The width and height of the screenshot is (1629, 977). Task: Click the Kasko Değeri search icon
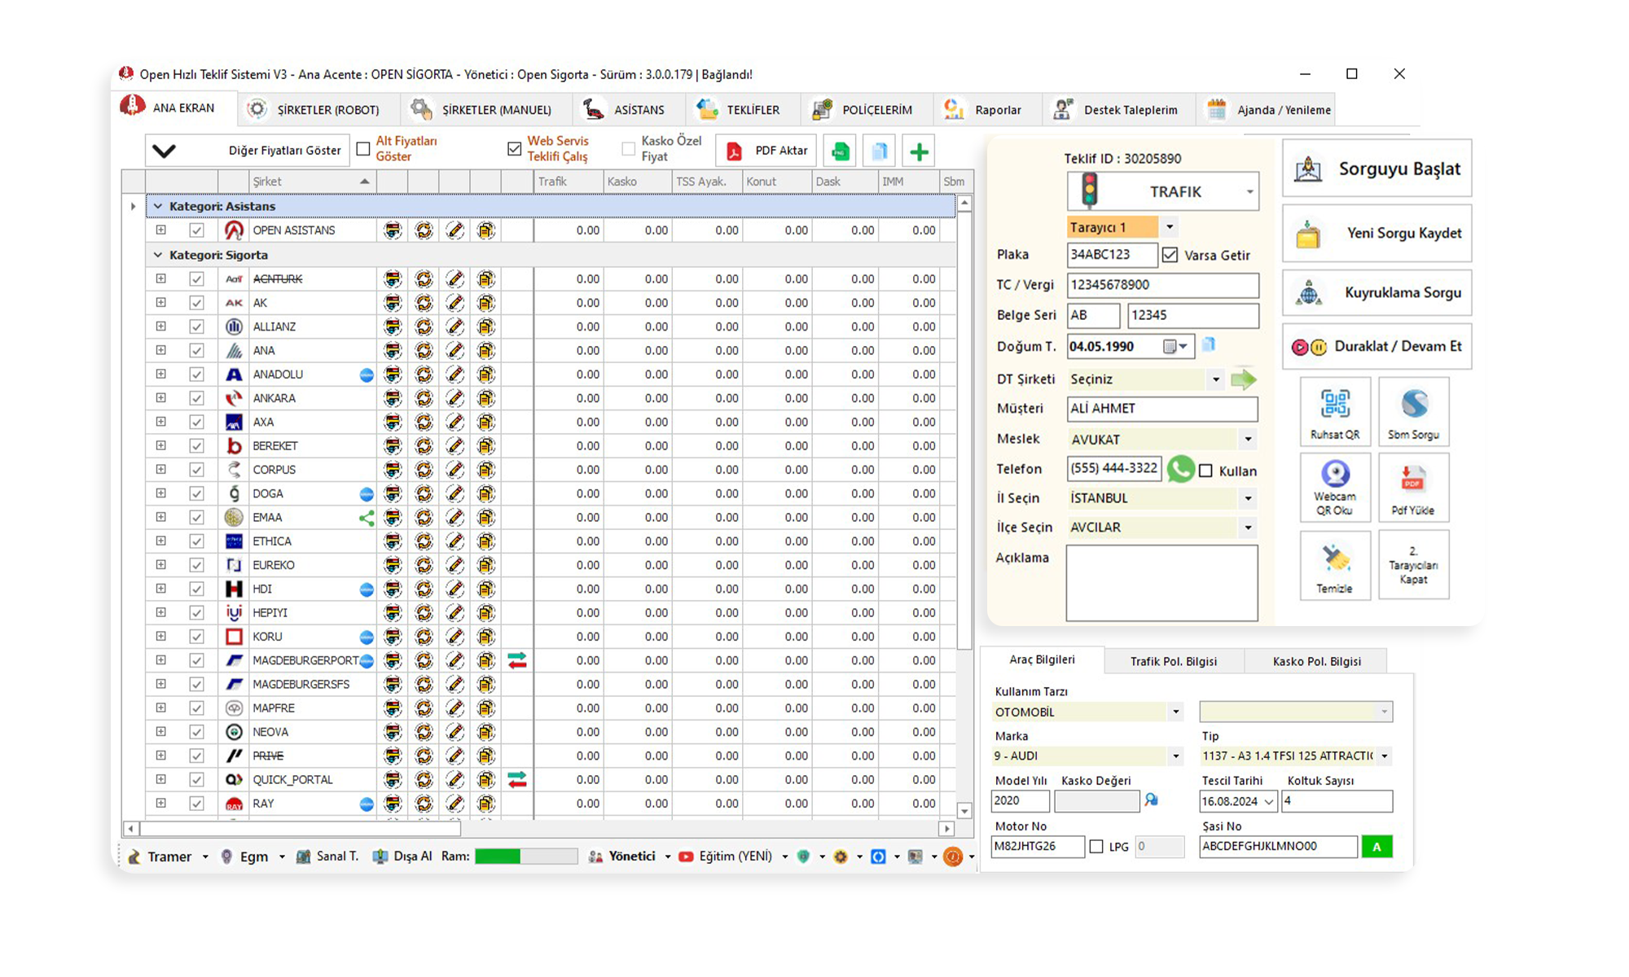tap(1151, 800)
